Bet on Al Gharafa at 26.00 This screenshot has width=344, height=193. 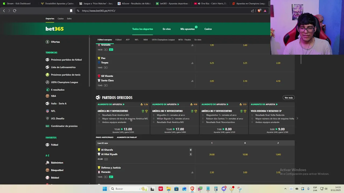pos(212,154)
